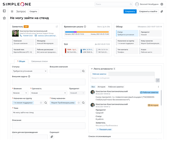This screenshot has height=146, width=172.
Task: Click the Описание text area
Action: (x=49, y=126)
